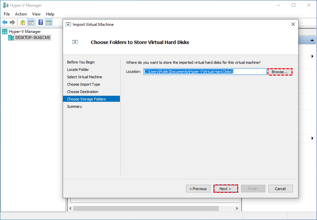
Task: Maximize the Hyper-V Manager window
Action: (x=294, y=5)
